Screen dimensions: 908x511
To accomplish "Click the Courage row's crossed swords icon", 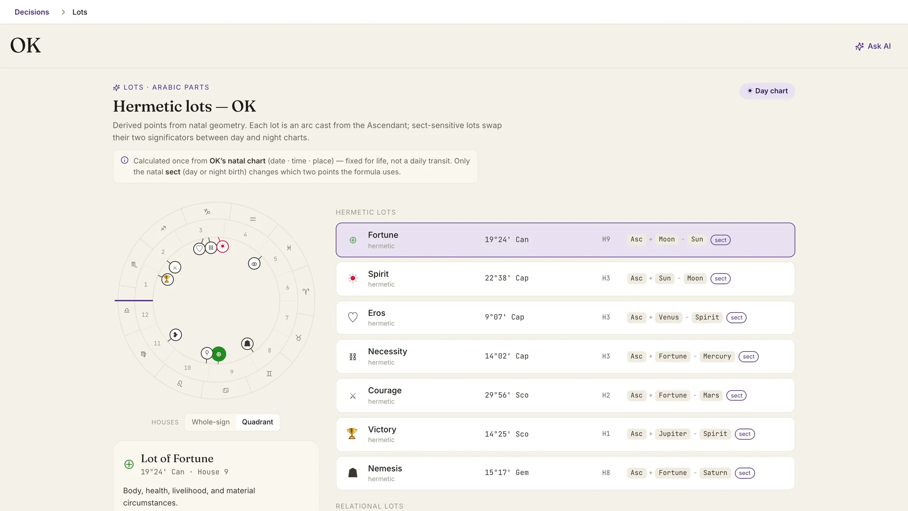I will point(353,396).
